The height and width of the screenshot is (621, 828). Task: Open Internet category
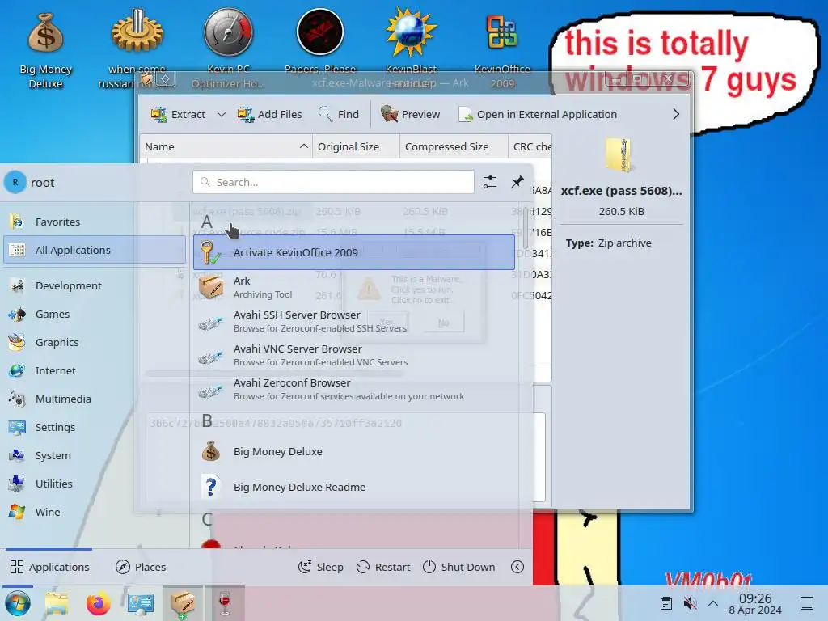[x=94, y=370]
